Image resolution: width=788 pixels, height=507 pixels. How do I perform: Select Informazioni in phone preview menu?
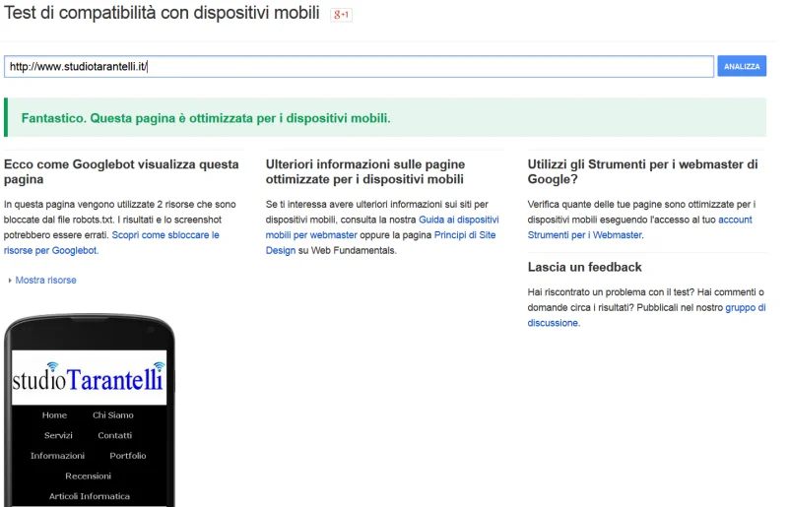(x=57, y=456)
